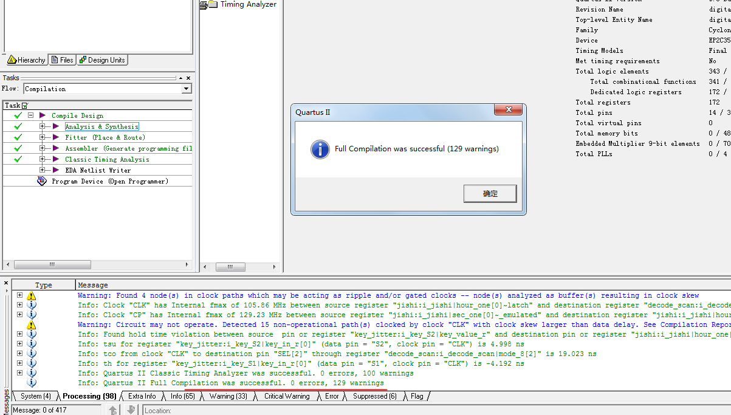The image size is (731, 415).
Task: Click the report tree panel horizontal scrollbar thumb
Action: tap(230, 267)
